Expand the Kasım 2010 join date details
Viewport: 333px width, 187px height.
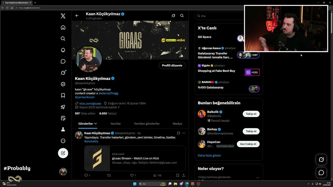tap(98, 107)
